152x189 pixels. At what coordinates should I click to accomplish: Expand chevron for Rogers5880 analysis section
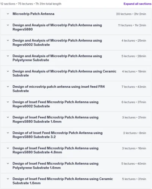pyautogui.click(x=8, y=25)
